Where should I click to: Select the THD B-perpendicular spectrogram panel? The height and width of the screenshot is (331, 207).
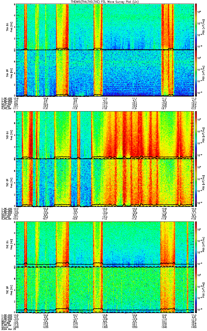(105, 135)
